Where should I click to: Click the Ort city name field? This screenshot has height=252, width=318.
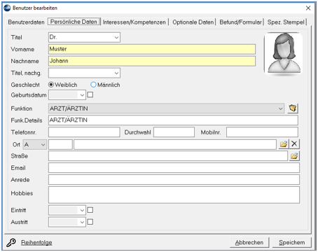coord(175,144)
